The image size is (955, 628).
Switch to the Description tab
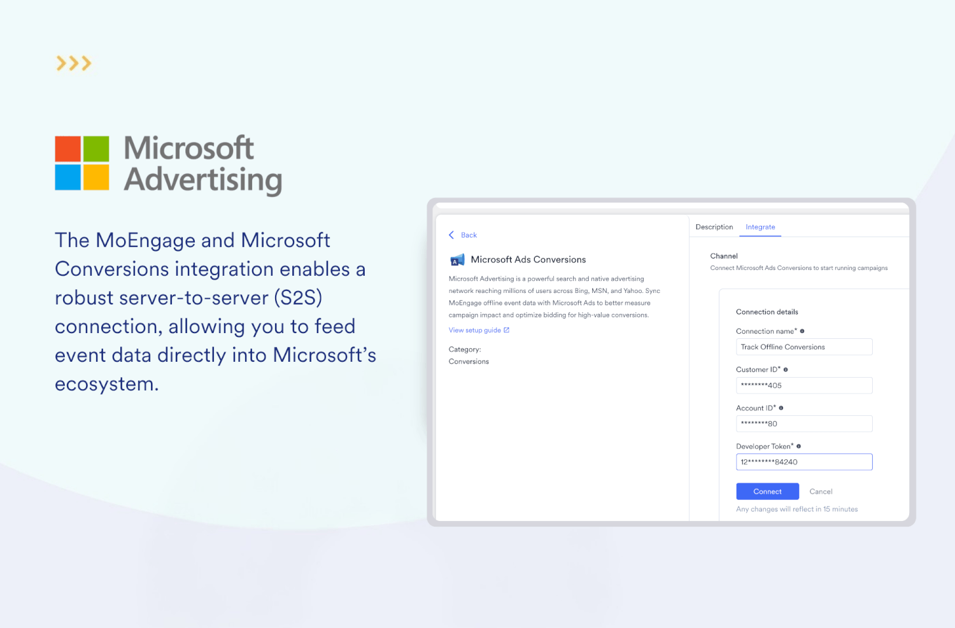(714, 227)
